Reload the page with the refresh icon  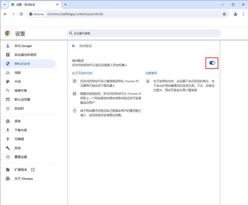tap(21, 14)
